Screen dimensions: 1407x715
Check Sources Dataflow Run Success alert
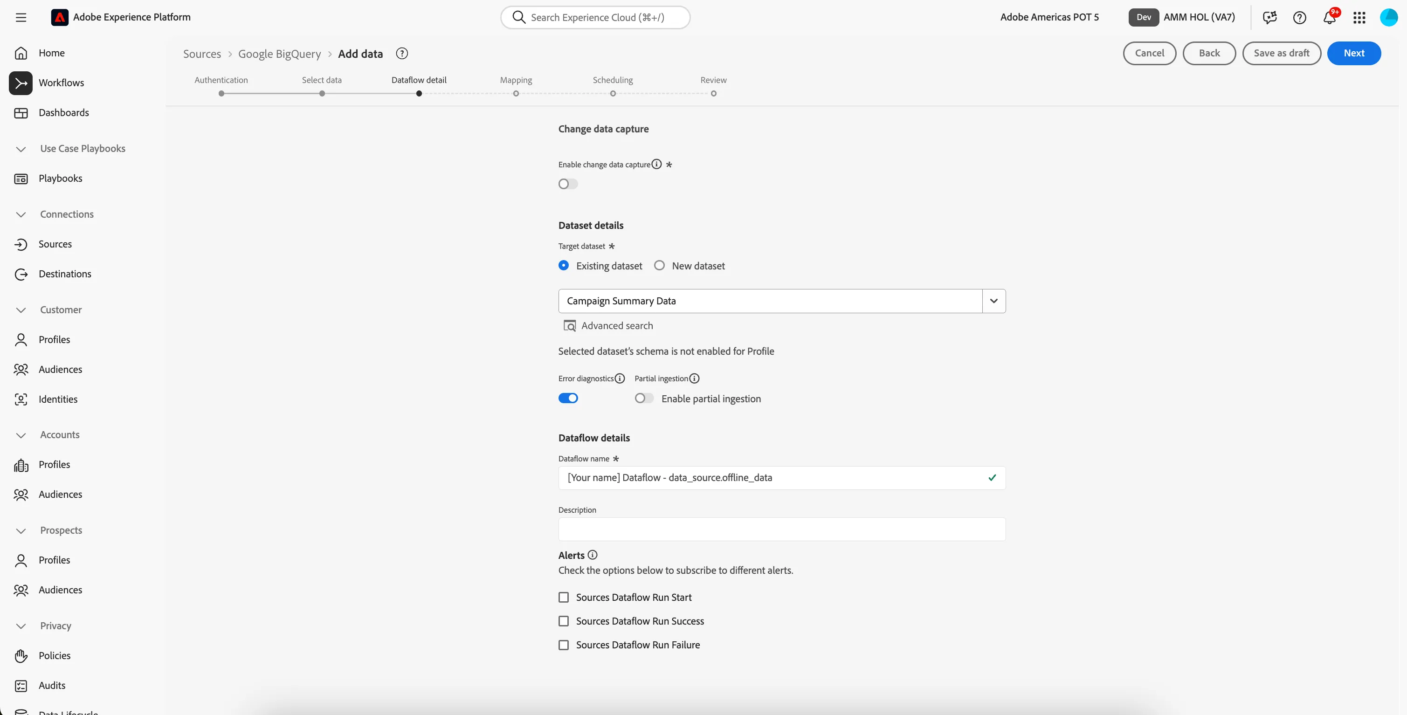coord(564,622)
